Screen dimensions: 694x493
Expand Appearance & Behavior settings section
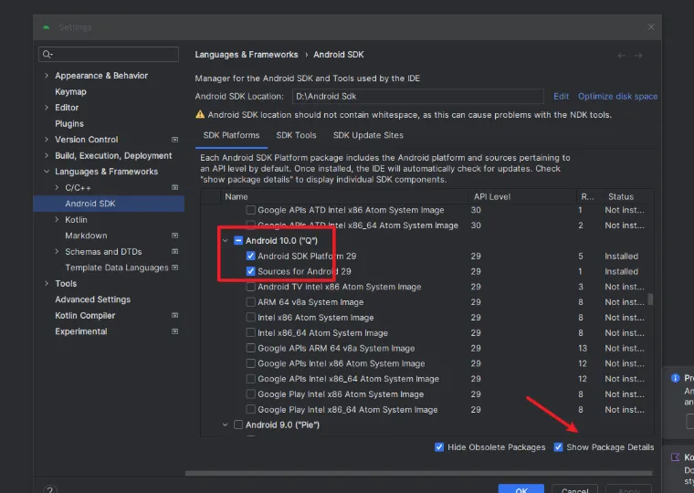[x=47, y=76]
